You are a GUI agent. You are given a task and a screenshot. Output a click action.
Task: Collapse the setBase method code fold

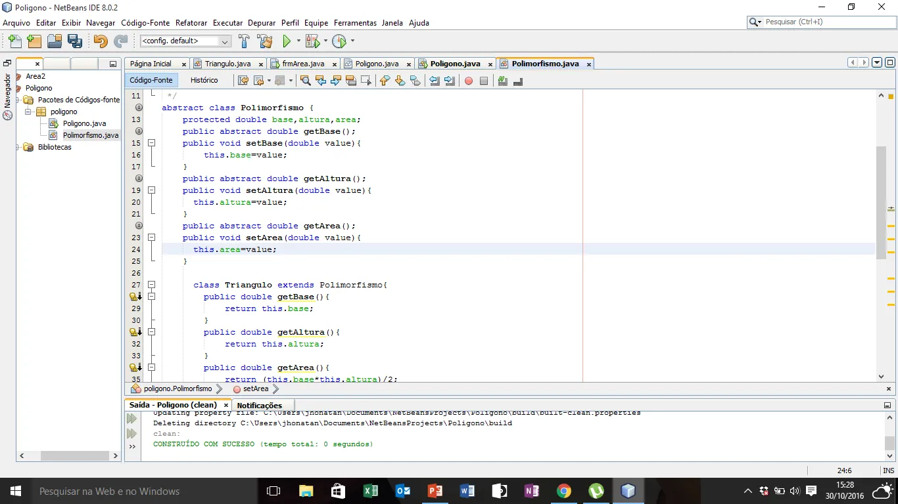click(x=151, y=143)
